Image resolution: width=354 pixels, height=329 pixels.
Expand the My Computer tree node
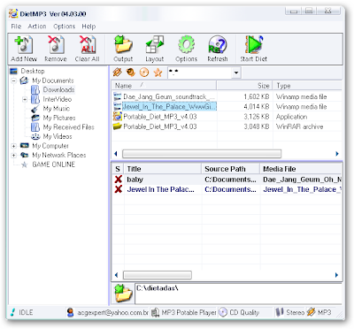click(x=14, y=146)
